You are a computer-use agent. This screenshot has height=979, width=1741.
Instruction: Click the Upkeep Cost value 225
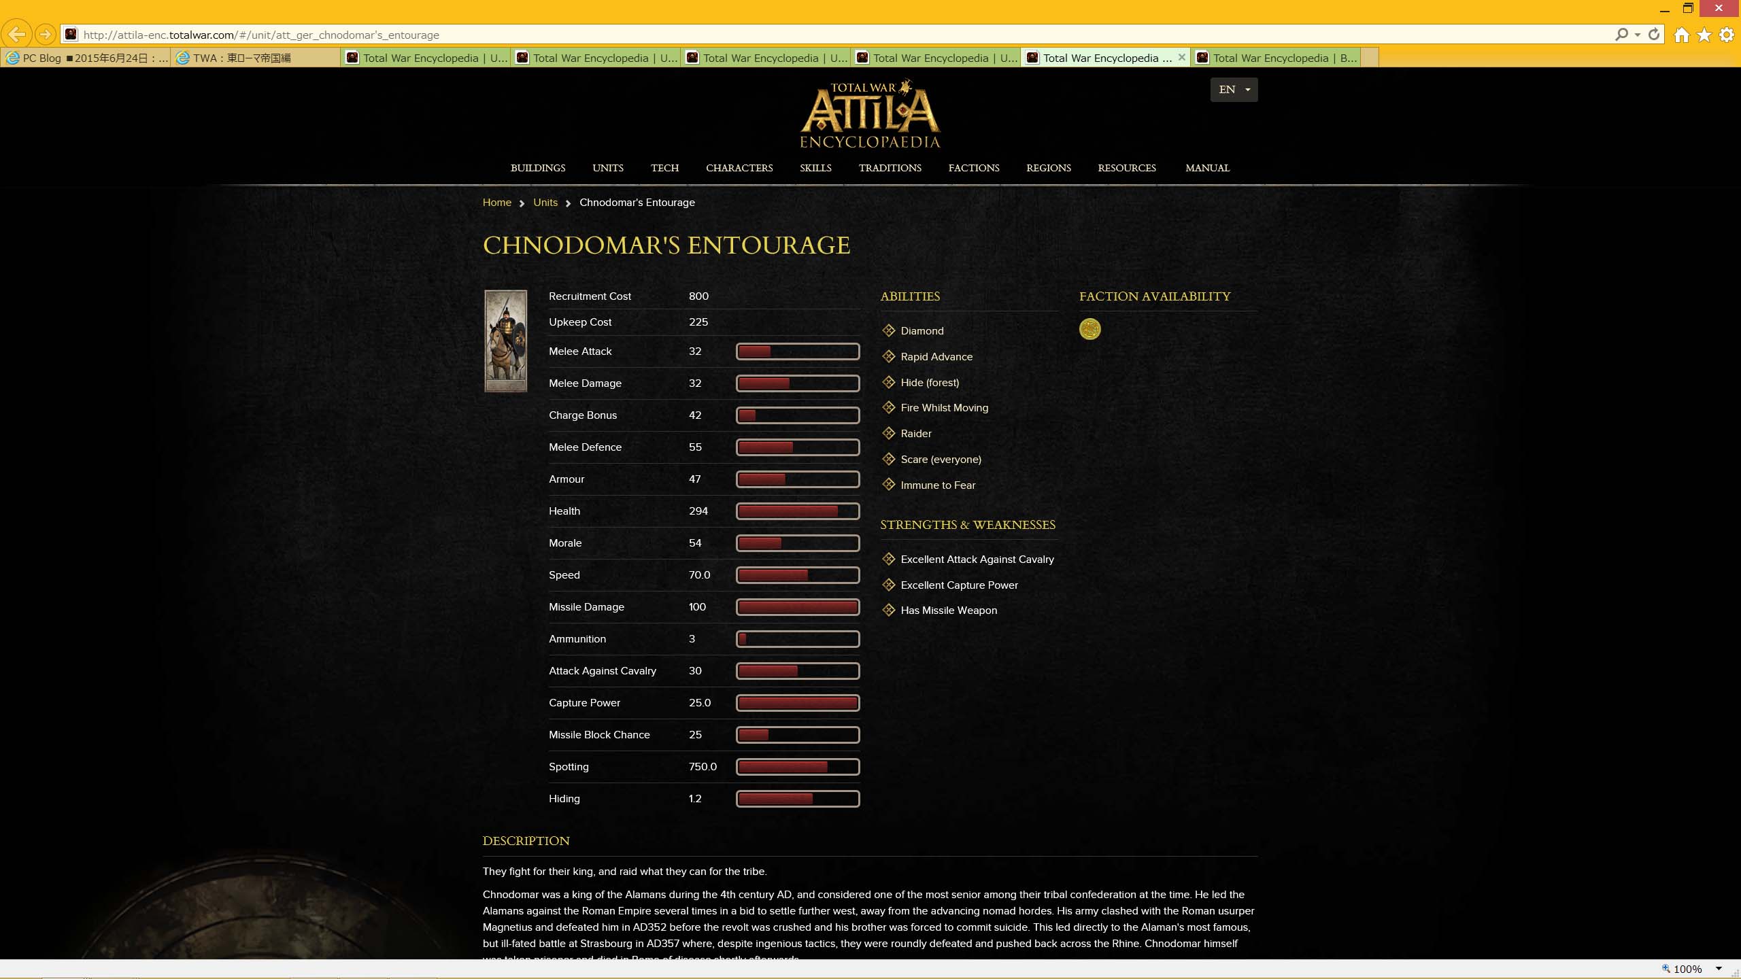pos(698,322)
